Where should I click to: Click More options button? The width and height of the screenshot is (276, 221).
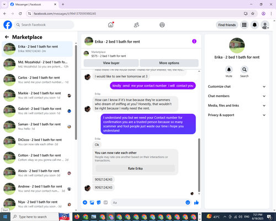(169, 63)
